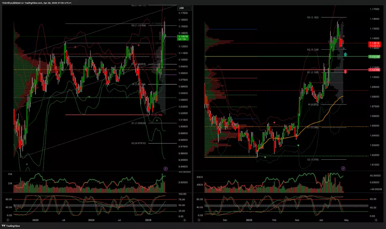Click the red current price label on right chart
Screen dimensions: 386x229
[374, 44]
